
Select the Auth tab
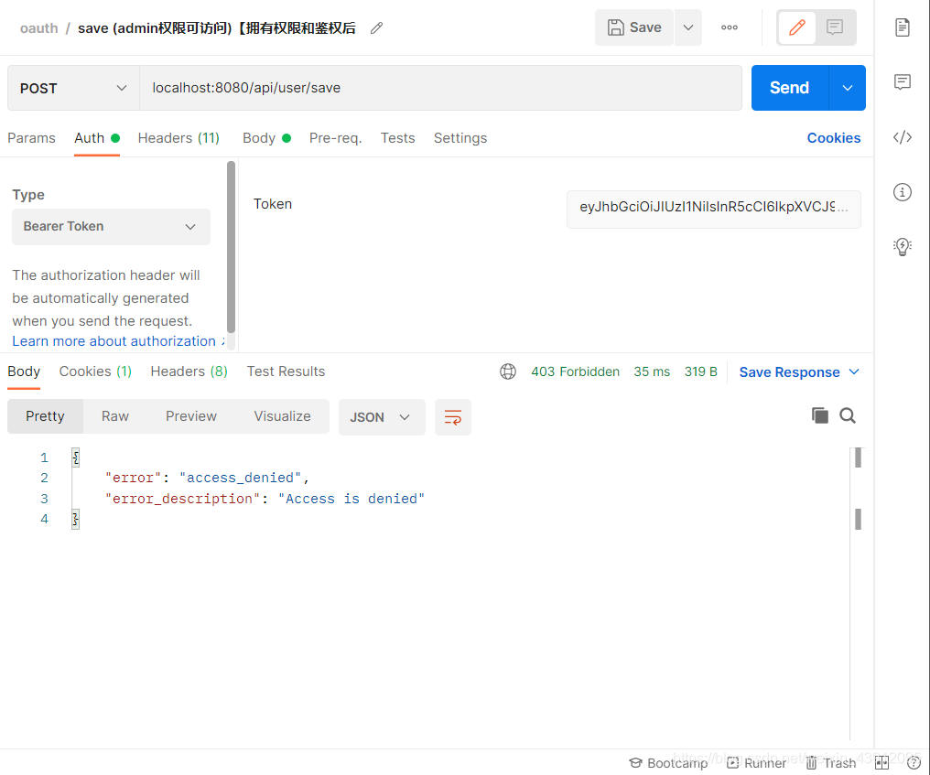(x=97, y=138)
